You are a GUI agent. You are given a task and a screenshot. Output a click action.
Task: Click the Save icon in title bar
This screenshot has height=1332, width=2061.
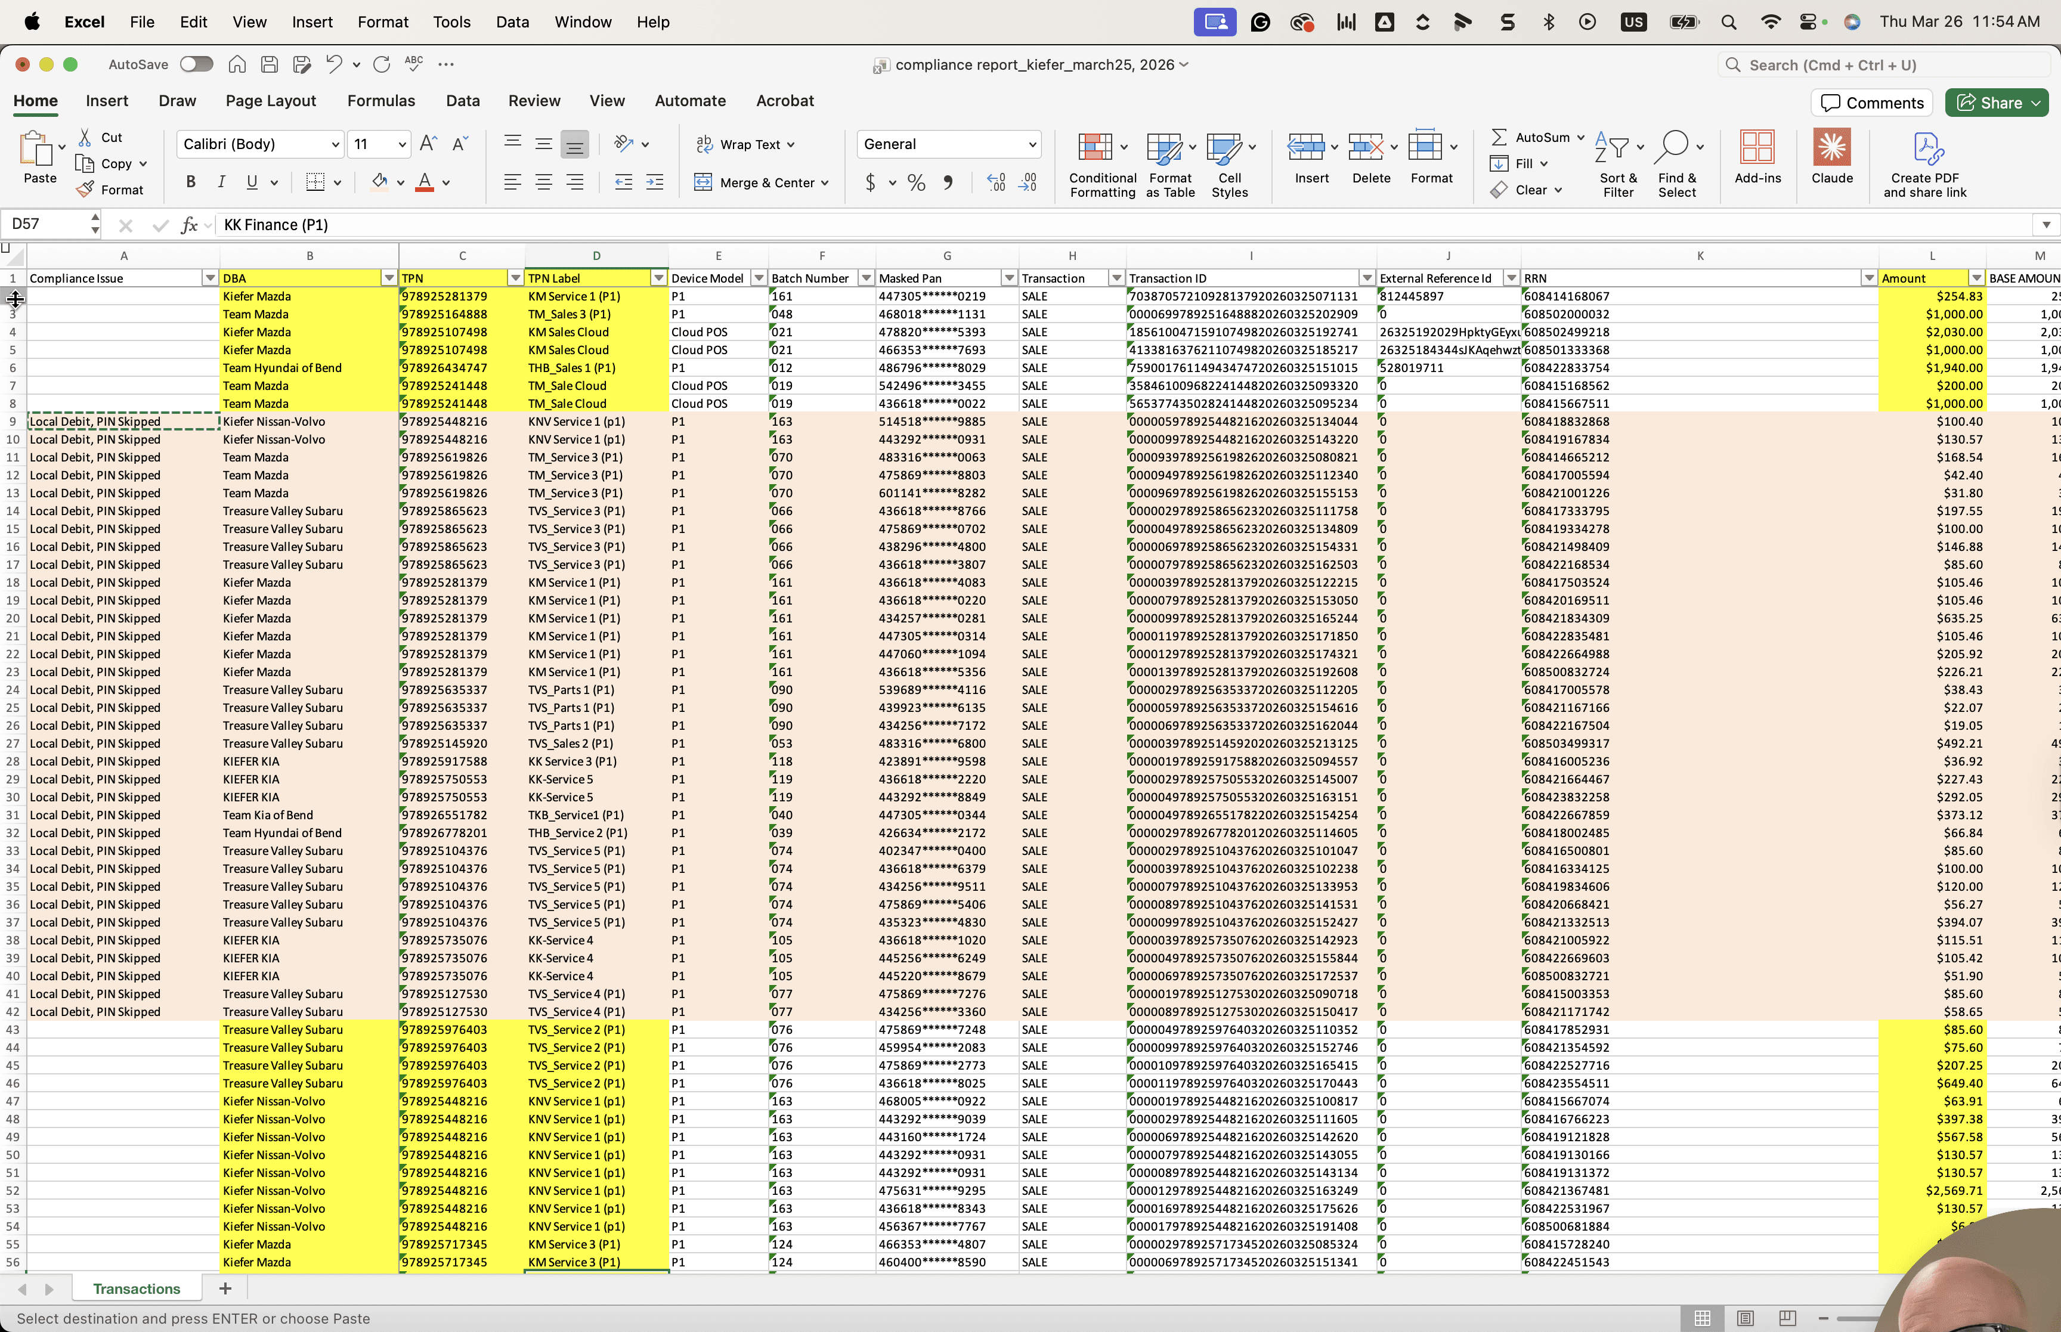269,64
